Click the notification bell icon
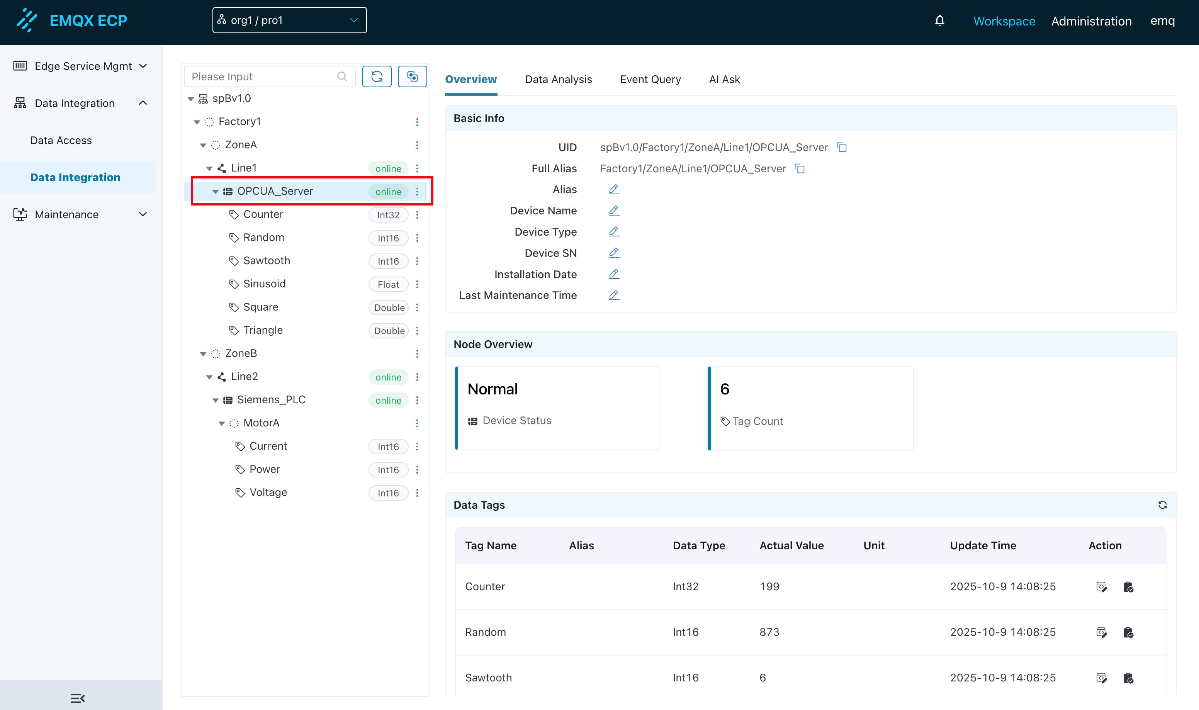The image size is (1199, 710). pyautogui.click(x=939, y=20)
